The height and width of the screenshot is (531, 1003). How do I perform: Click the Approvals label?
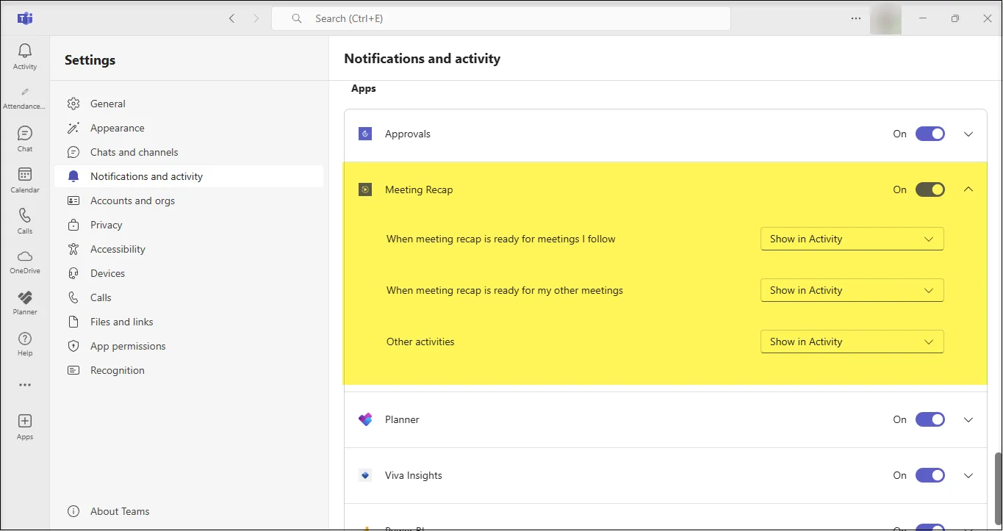tap(408, 134)
